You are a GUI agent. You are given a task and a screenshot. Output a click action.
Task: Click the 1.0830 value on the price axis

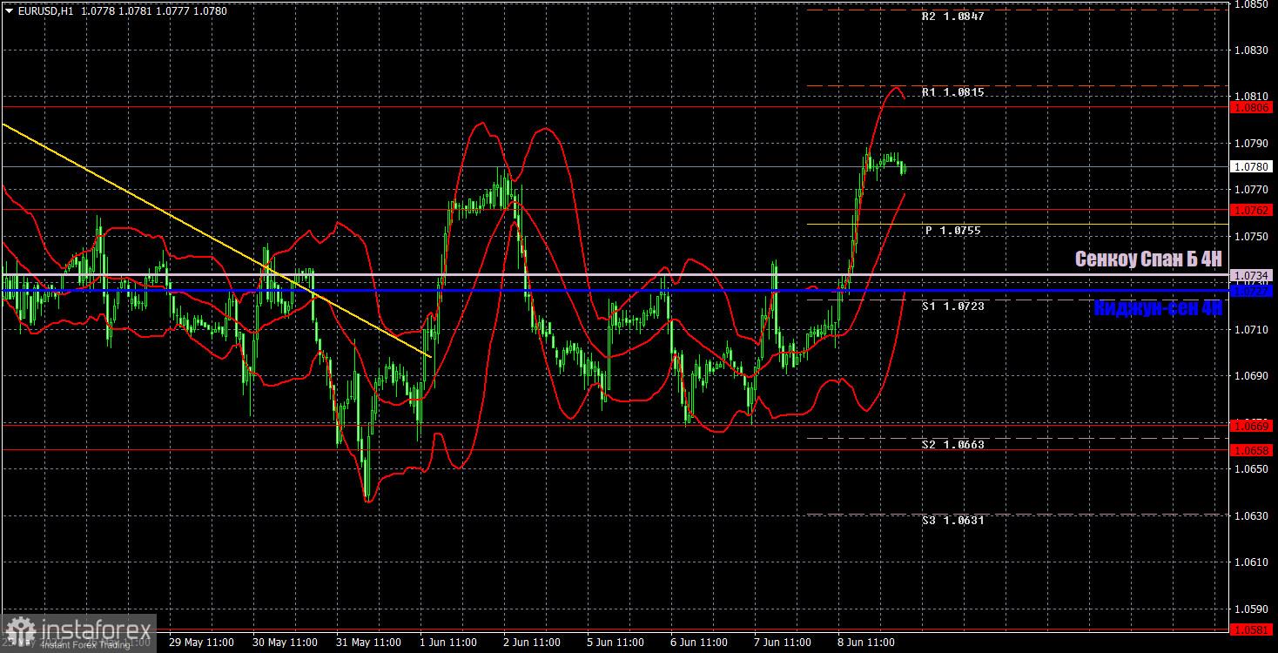pyautogui.click(x=1253, y=50)
